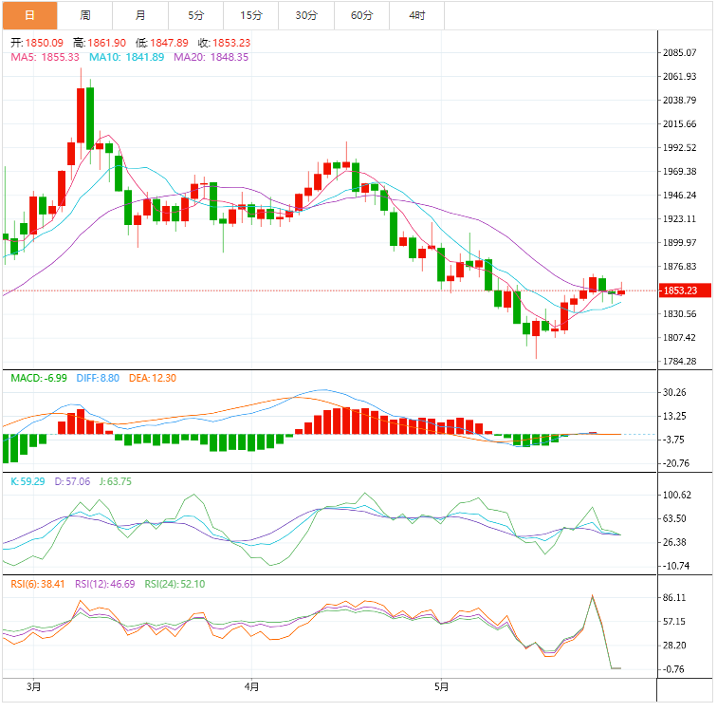Open the 60分 timeframe tab
The image size is (717, 712).
[361, 15]
